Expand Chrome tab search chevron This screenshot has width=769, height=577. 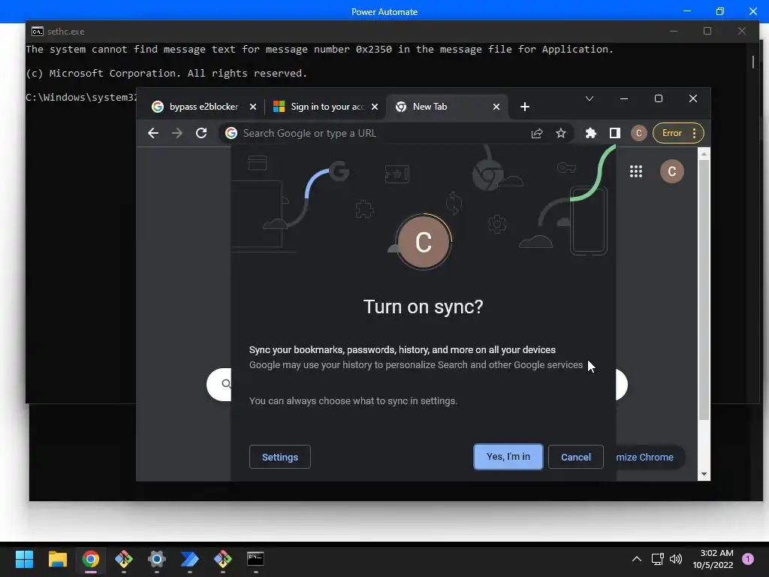pyautogui.click(x=590, y=98)
